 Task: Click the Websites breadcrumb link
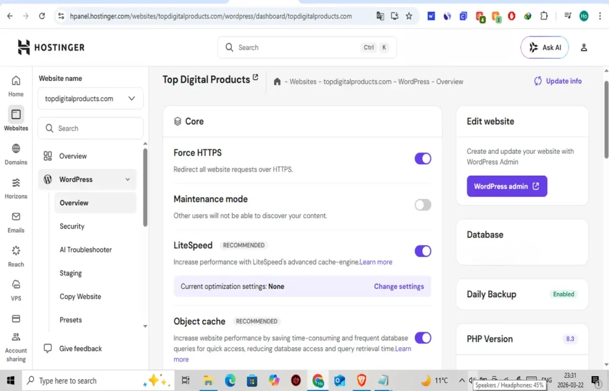(303, 81)
